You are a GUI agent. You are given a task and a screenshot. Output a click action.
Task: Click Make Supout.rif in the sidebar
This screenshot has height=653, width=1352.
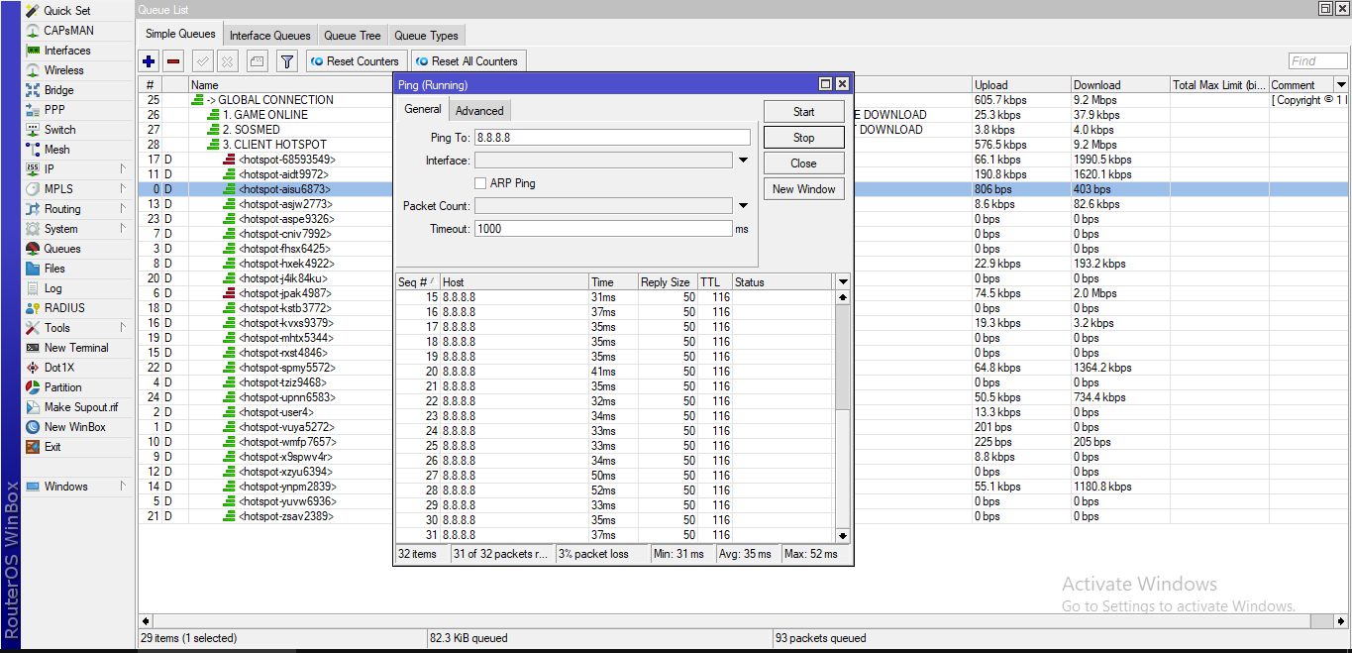coord(81,407)
